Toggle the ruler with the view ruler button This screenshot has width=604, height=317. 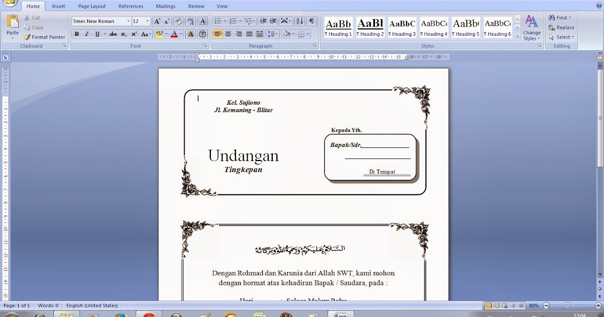(599, 58)
